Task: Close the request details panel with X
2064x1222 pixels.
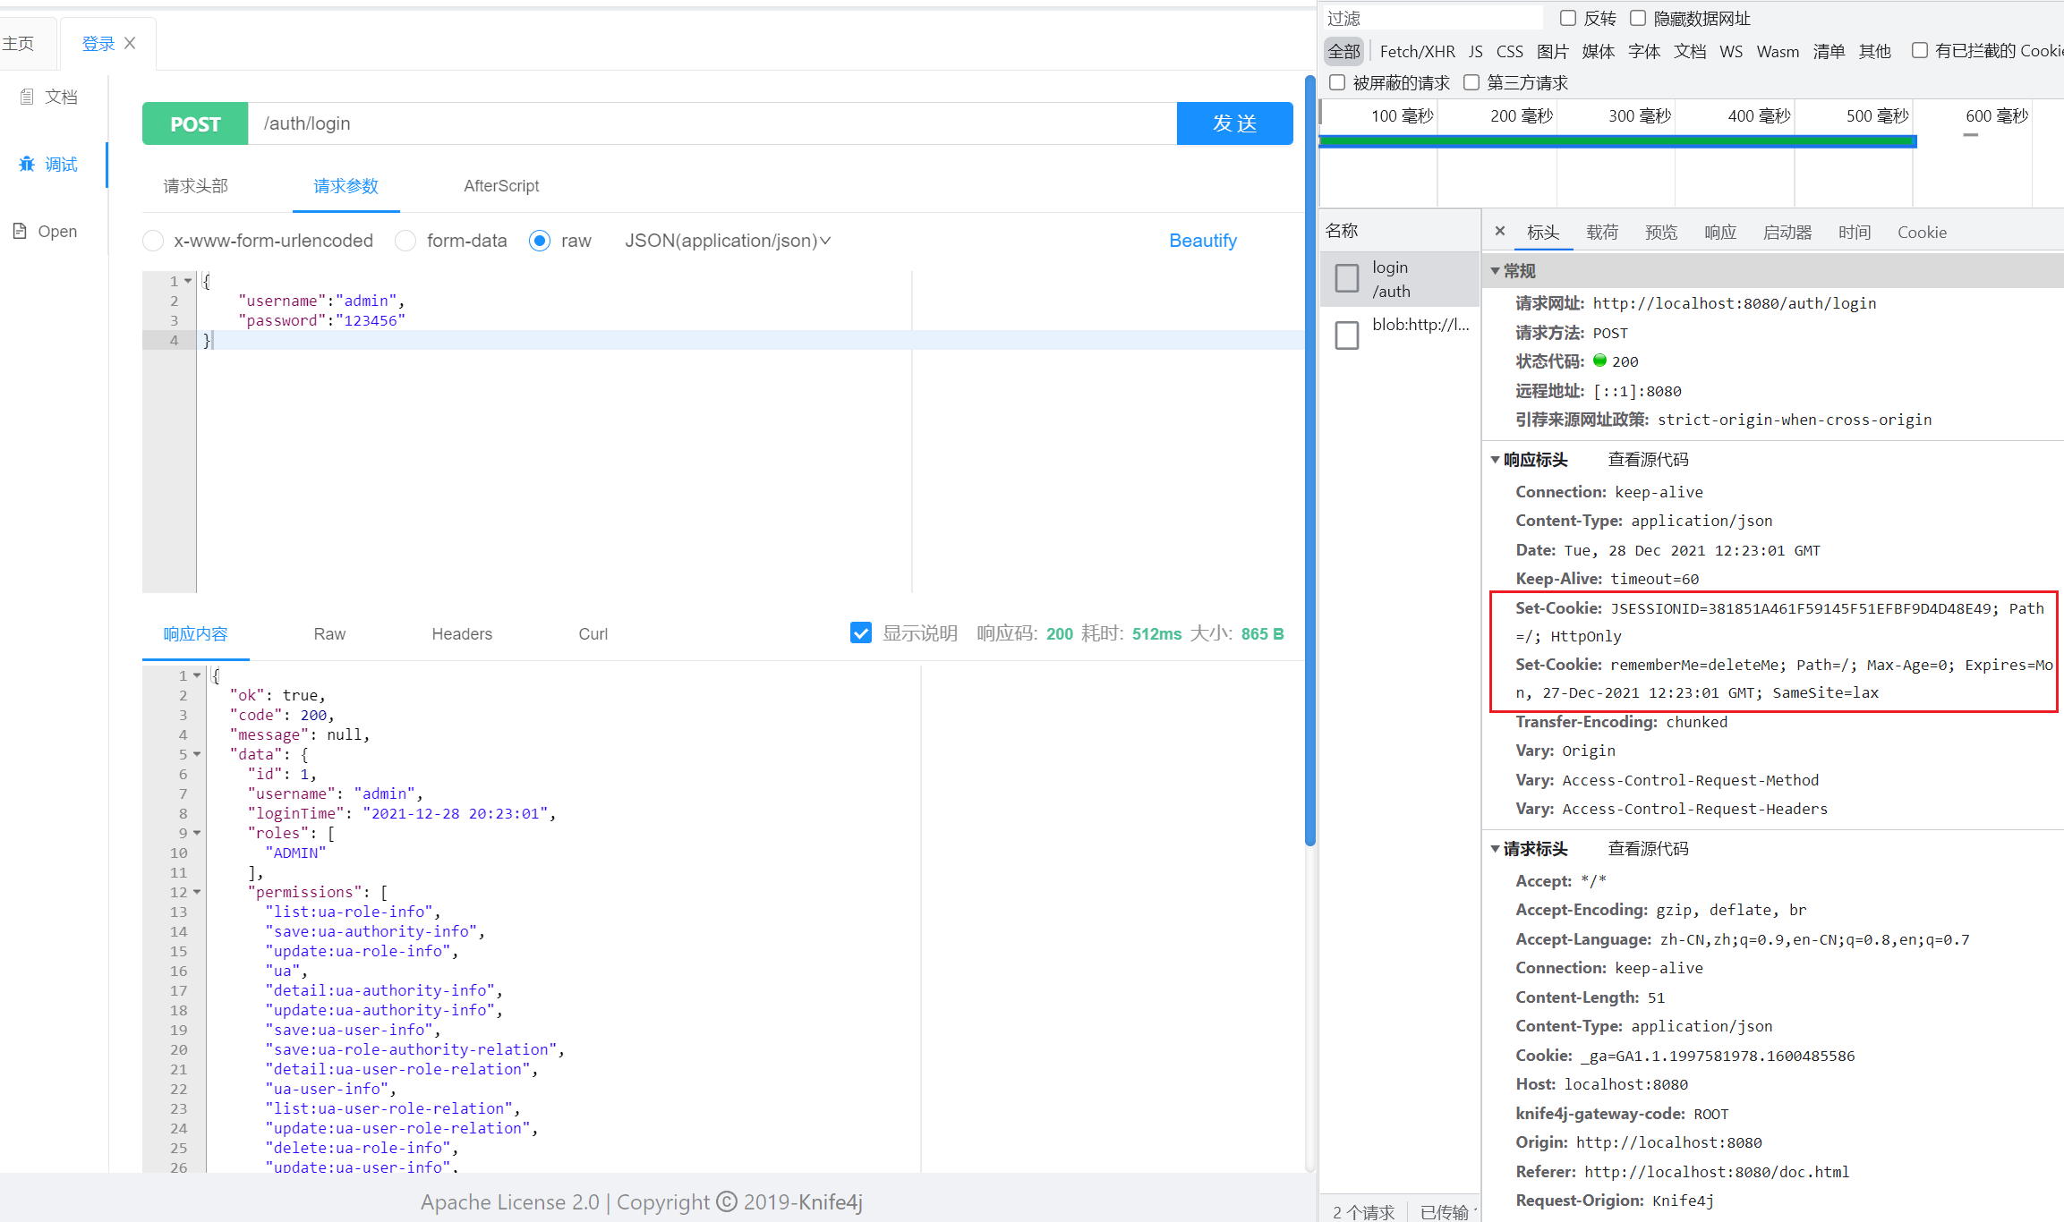Action: 1500,231
